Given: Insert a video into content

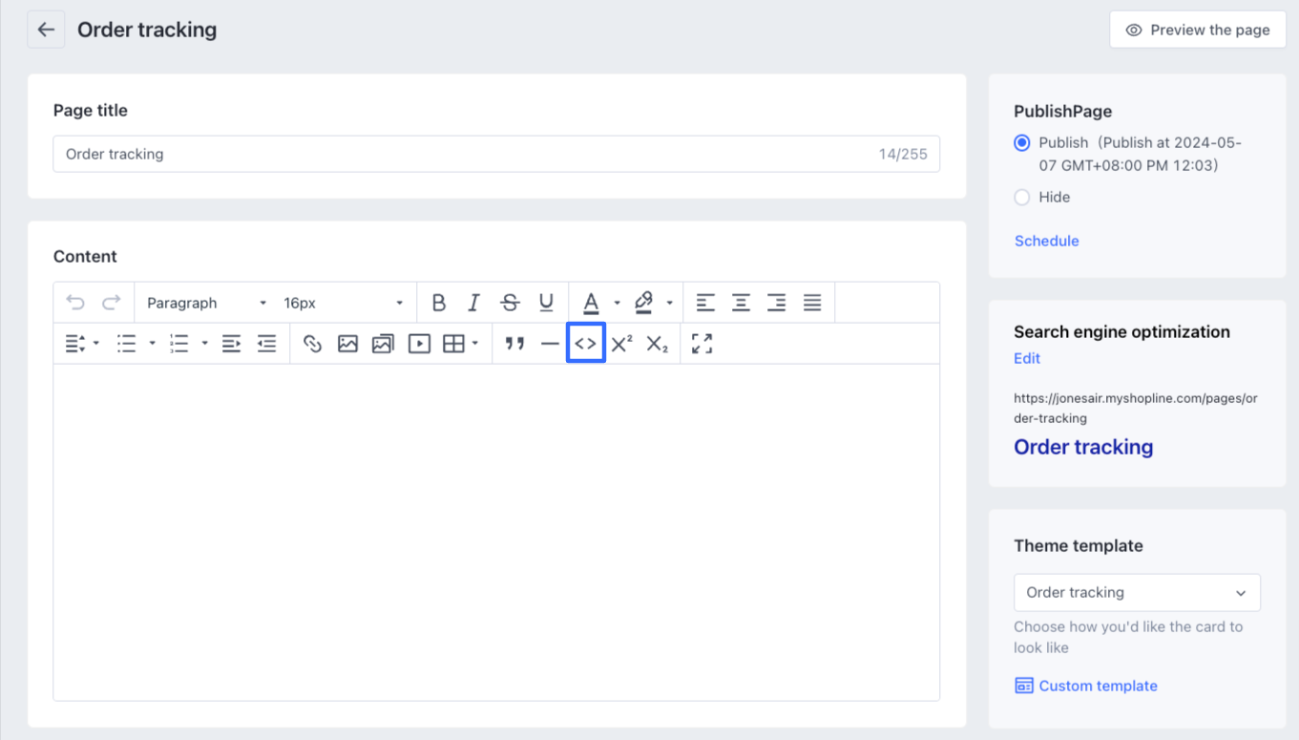Looking at the screenshot, I should pos(419,344).
